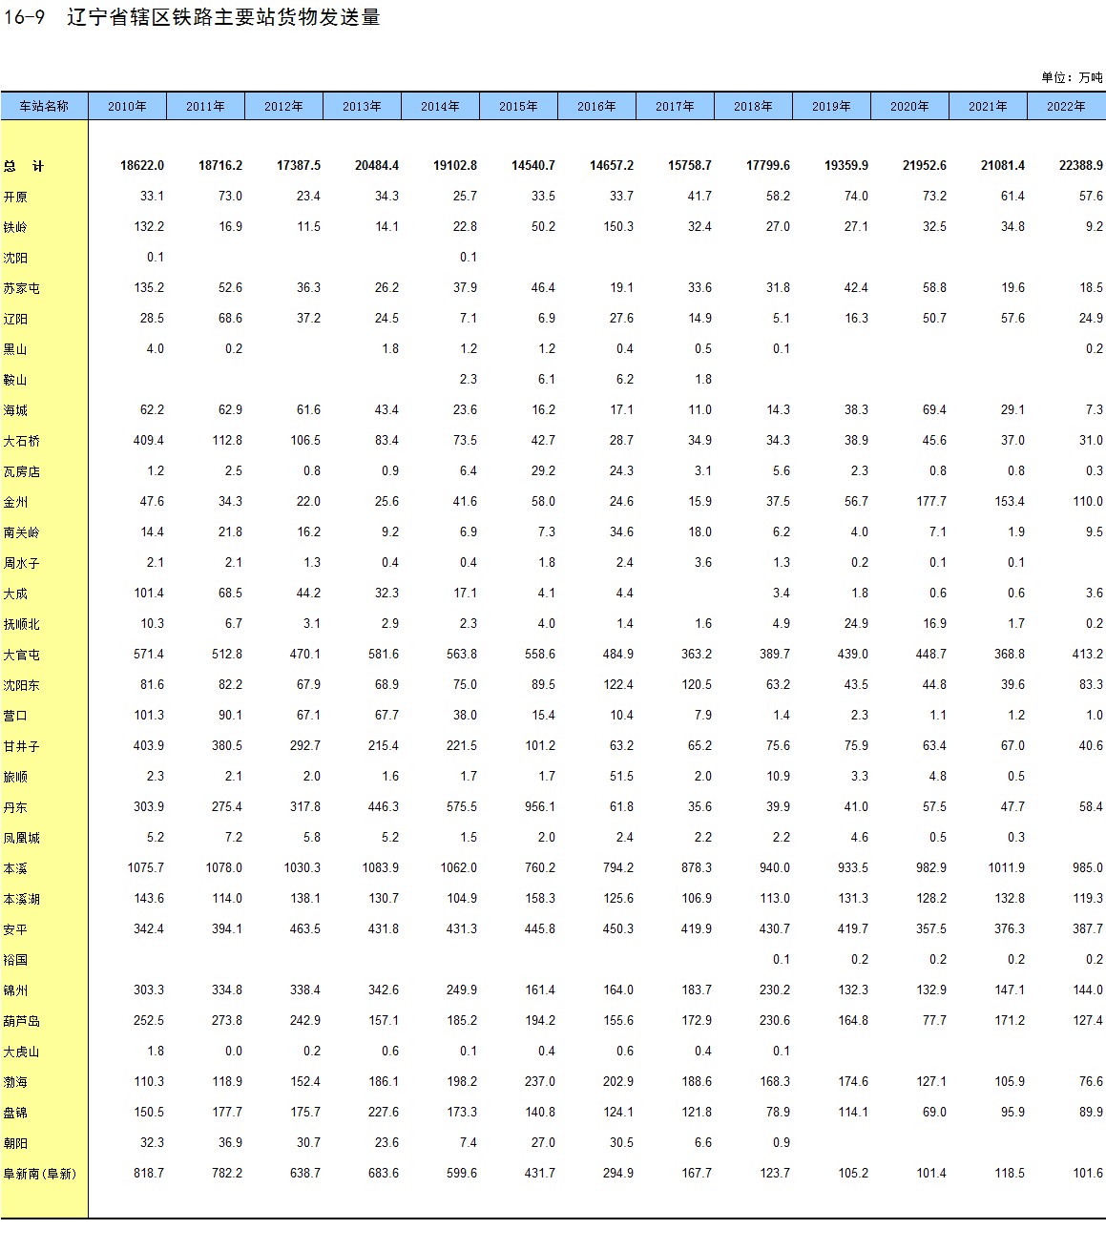Select the 2011年 column header
The image size is (1106, 1250).
205,106
